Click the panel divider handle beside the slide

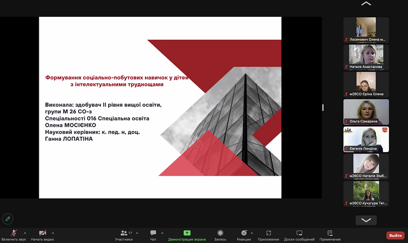pyautogui.click(x=322, y=107)
